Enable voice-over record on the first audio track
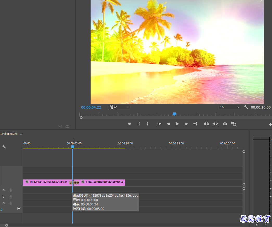This screenshot has height=227, width=272. click(11, 190)
